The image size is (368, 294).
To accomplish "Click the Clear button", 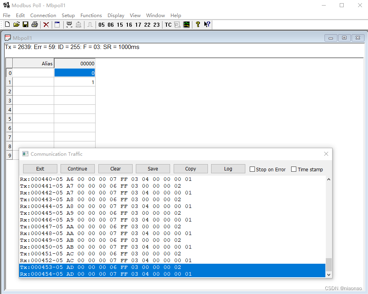I will click(115, 169).
